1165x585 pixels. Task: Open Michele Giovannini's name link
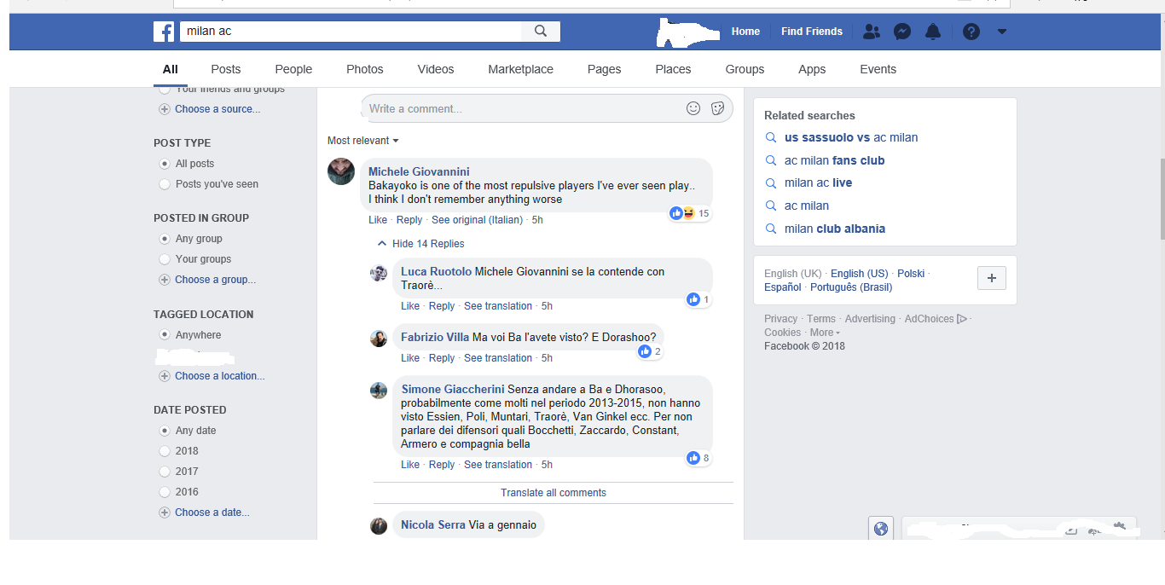point(419,171)
